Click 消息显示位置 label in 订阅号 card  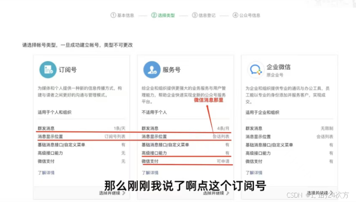[x=50, y=136]
